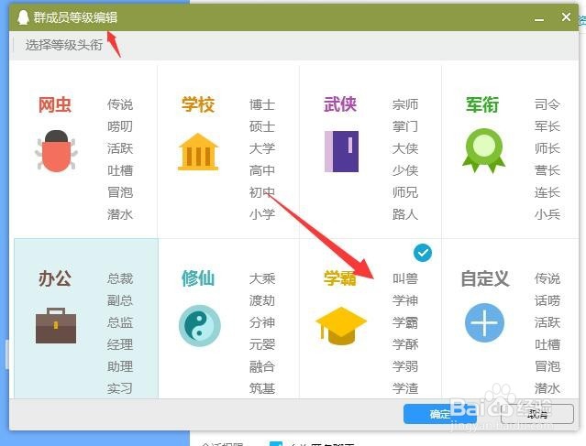The width and height of the screenshot is (586, 446).
Task: Click 叫兽 level in 学霸 list
Action: point(405,278)
